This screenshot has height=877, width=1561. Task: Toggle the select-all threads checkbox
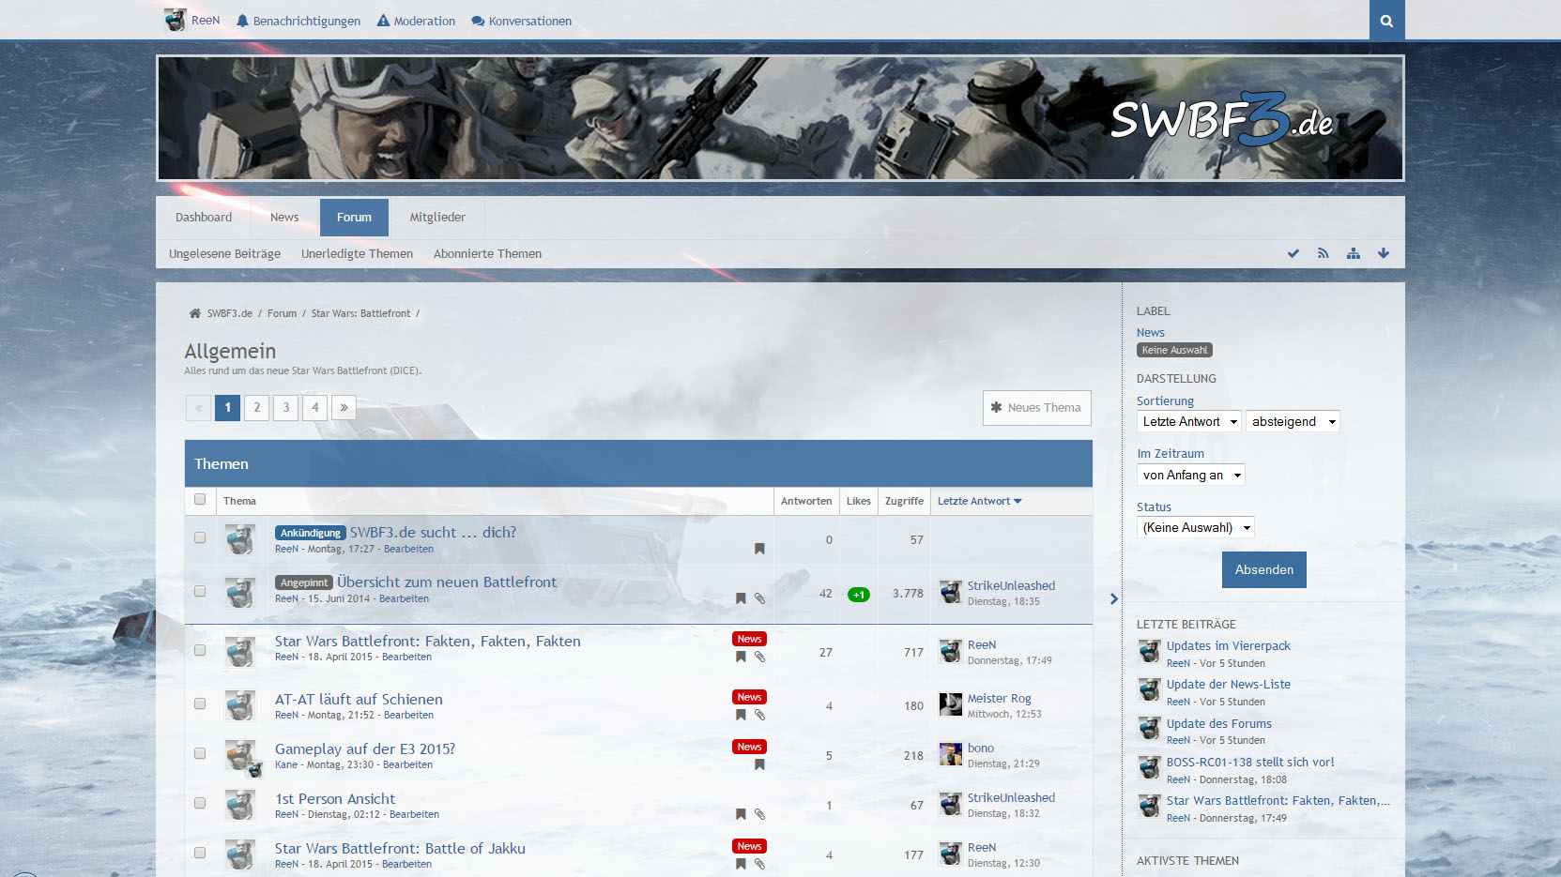click(200, 499)
